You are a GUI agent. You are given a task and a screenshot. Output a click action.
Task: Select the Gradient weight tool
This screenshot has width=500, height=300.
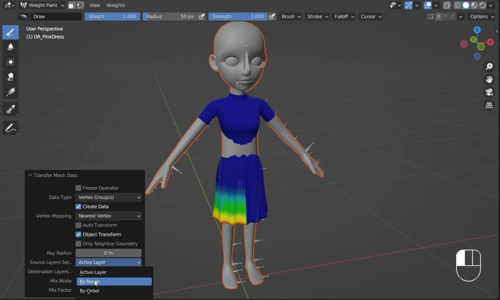[11, 92]
